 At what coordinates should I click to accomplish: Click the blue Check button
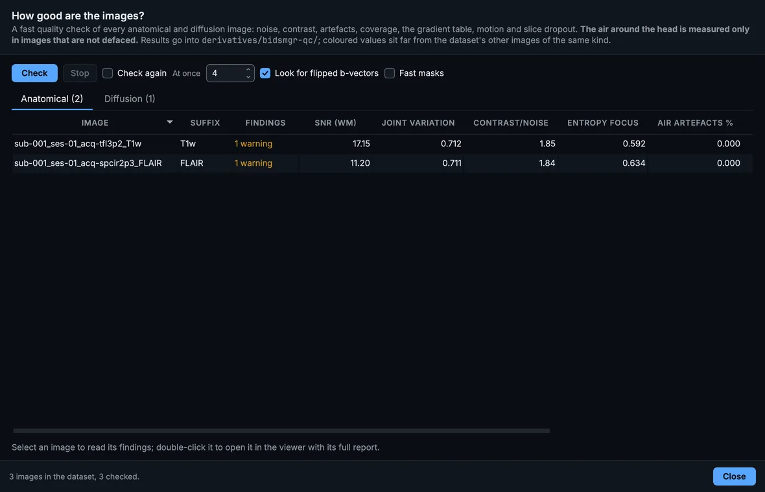pyautogui.click(x=34, y=73)
